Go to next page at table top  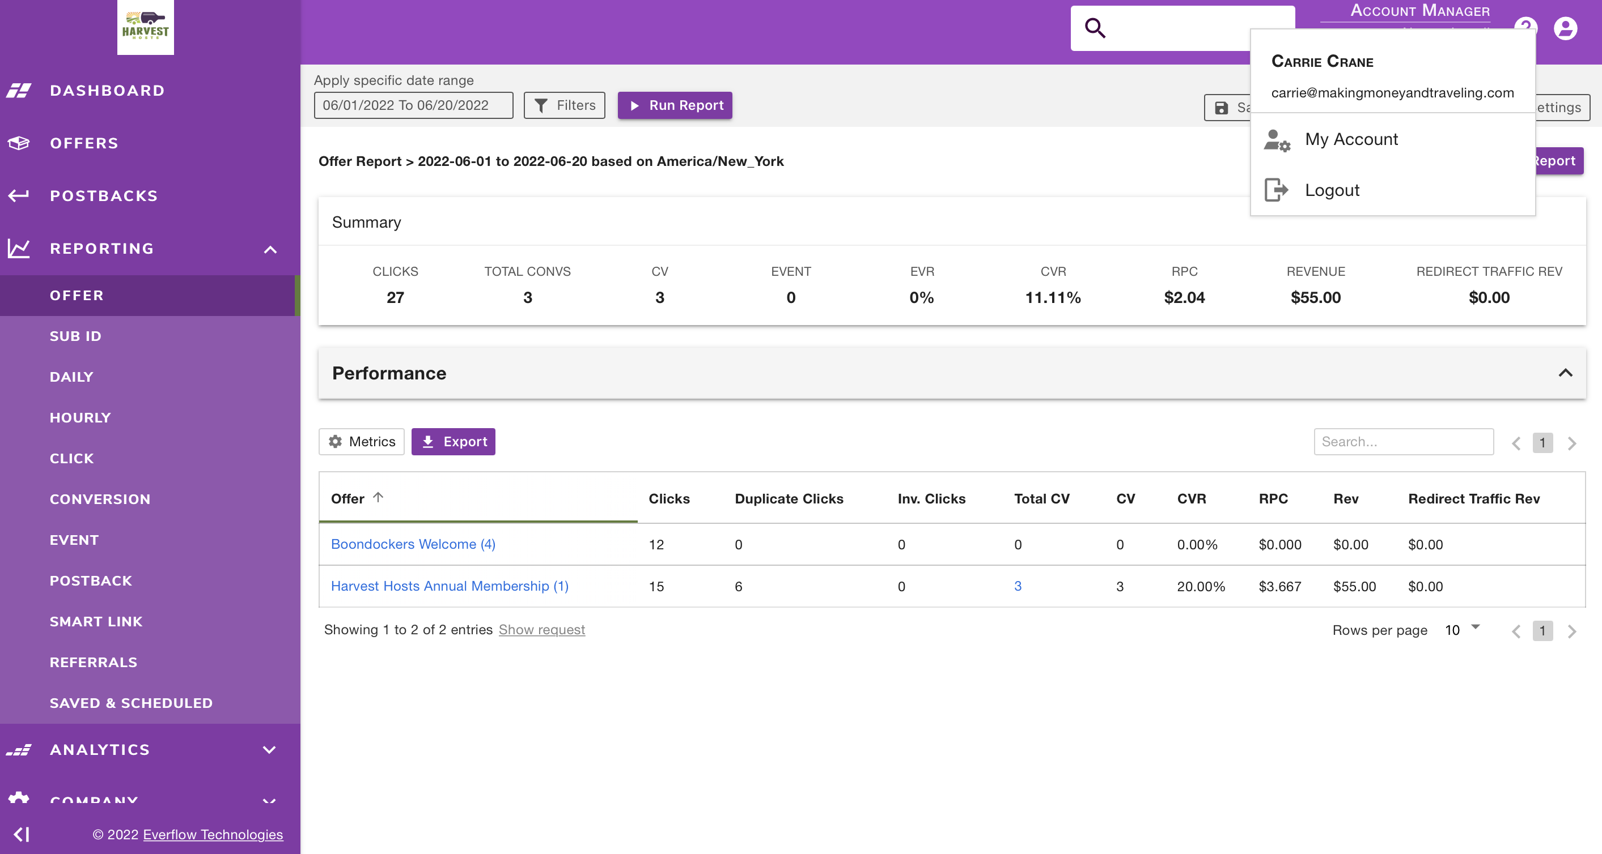coord(1572,443)
